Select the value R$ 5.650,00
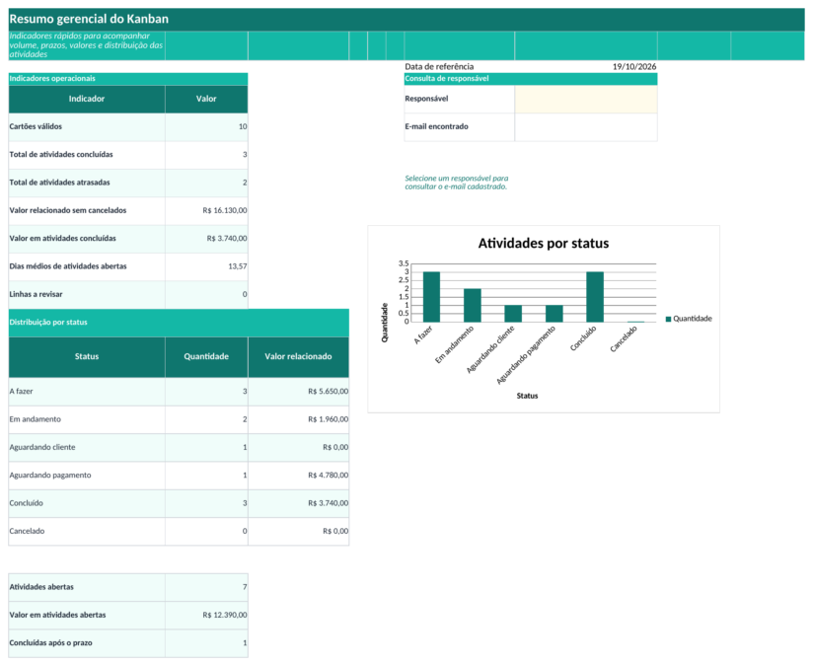 click(x=329, y=392)
